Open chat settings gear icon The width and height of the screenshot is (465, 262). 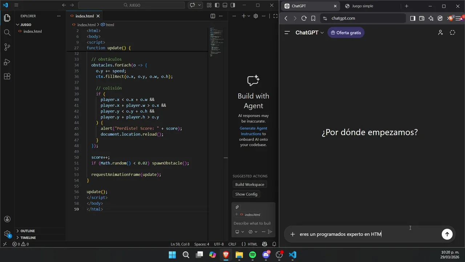pos(256,16)
